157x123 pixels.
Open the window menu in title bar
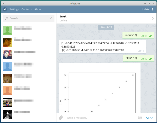(x=3, y=3)
